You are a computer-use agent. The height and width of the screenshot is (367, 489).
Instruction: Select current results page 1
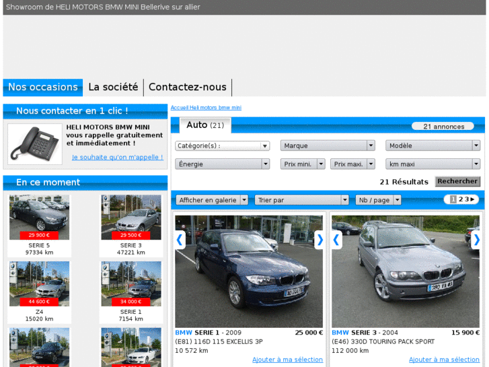click(x=453, y=199)
